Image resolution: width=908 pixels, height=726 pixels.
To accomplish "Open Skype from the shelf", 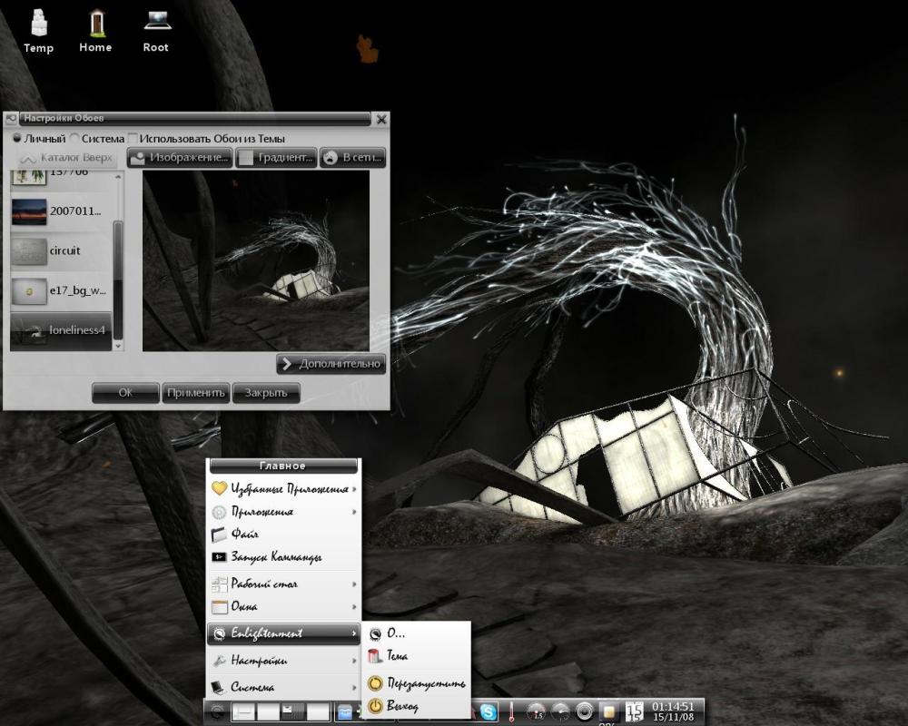I will pyautogui.click(x=489, y=712).
